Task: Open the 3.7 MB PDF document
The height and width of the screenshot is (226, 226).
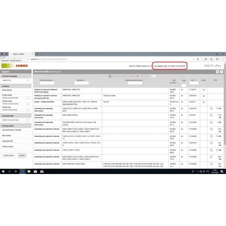Action: point(212,150)
